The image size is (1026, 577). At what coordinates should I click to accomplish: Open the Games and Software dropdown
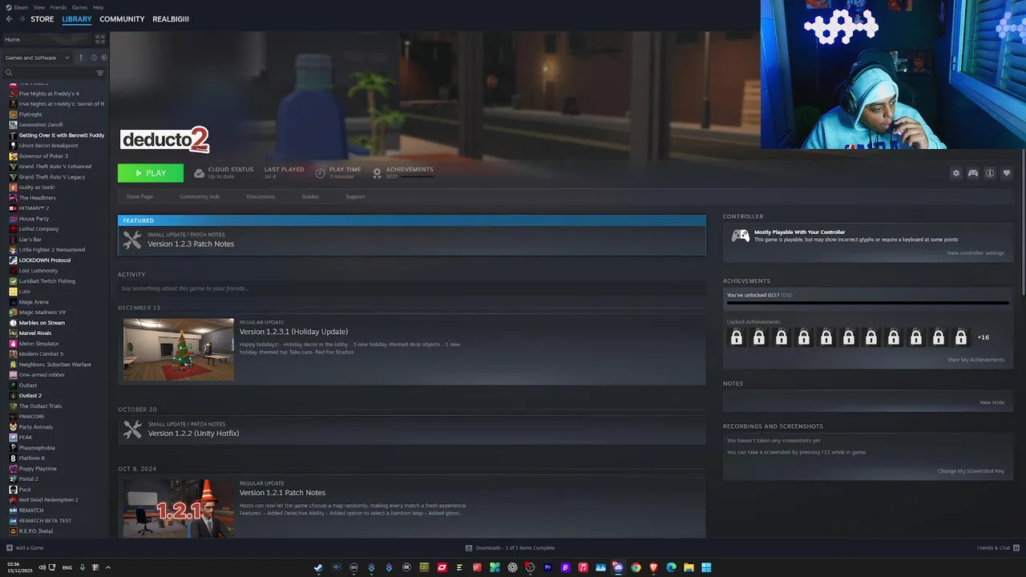tap(37, 58)
